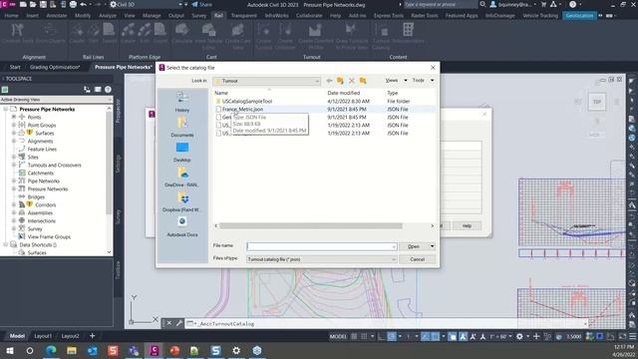Toggle ortho mode in status bar
This screenshot has height=359, width=638.
pyautogui.click(x=381, y=336)
